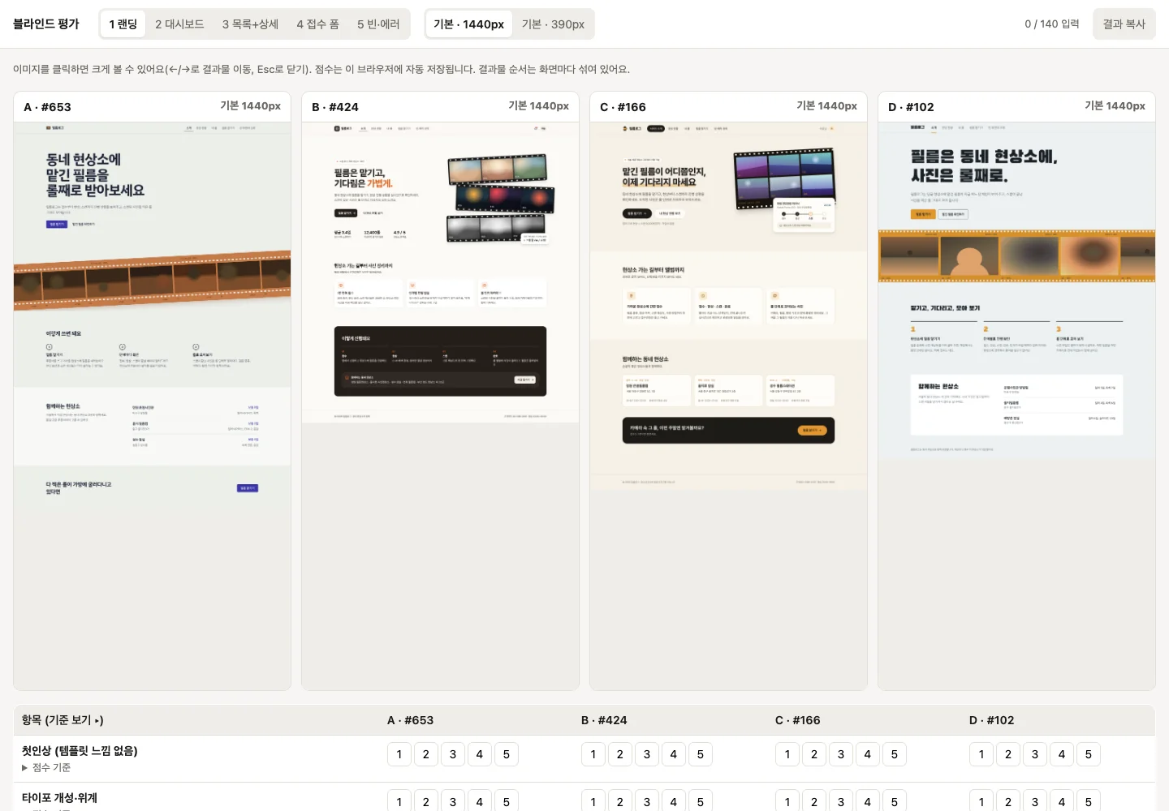Go to the 4 접수 폼 tab
This screenshot has width=1169, height=811.
tap(317, 24)
